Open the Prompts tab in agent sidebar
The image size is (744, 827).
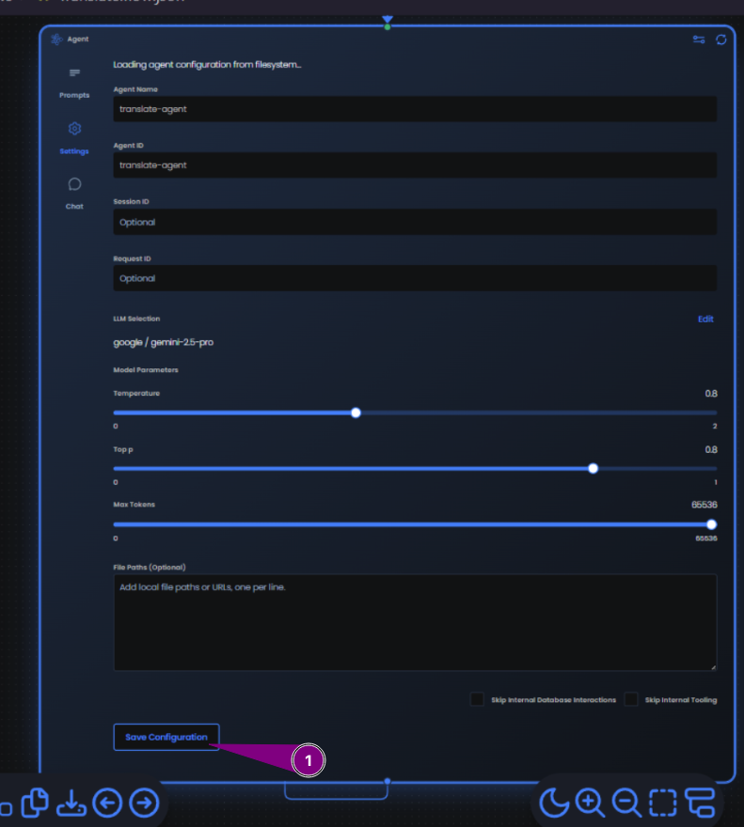point(74,83)
